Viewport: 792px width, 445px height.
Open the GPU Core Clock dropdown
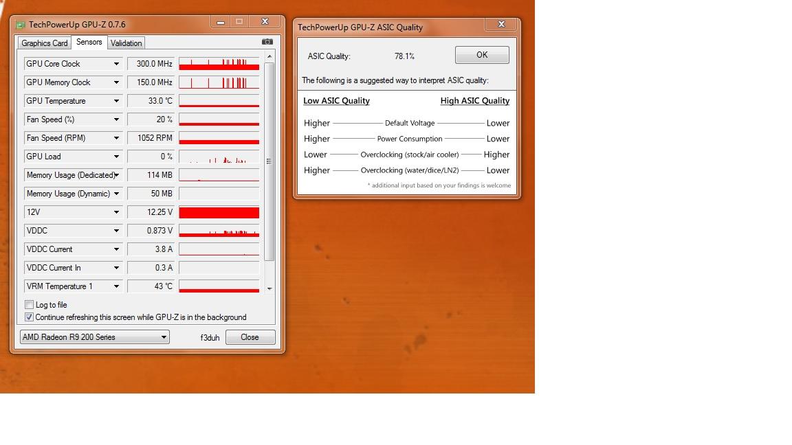pos(116,64)
